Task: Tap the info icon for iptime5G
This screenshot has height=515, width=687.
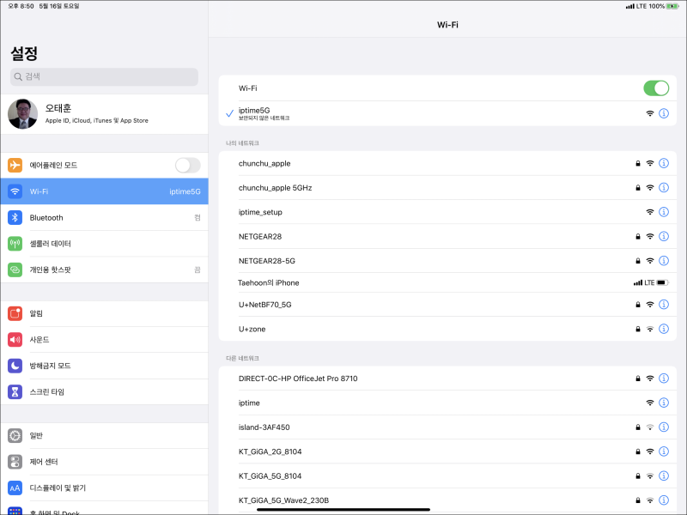Action: pos(664,113)
